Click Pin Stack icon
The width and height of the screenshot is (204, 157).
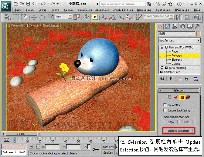(x=162, y=79)
